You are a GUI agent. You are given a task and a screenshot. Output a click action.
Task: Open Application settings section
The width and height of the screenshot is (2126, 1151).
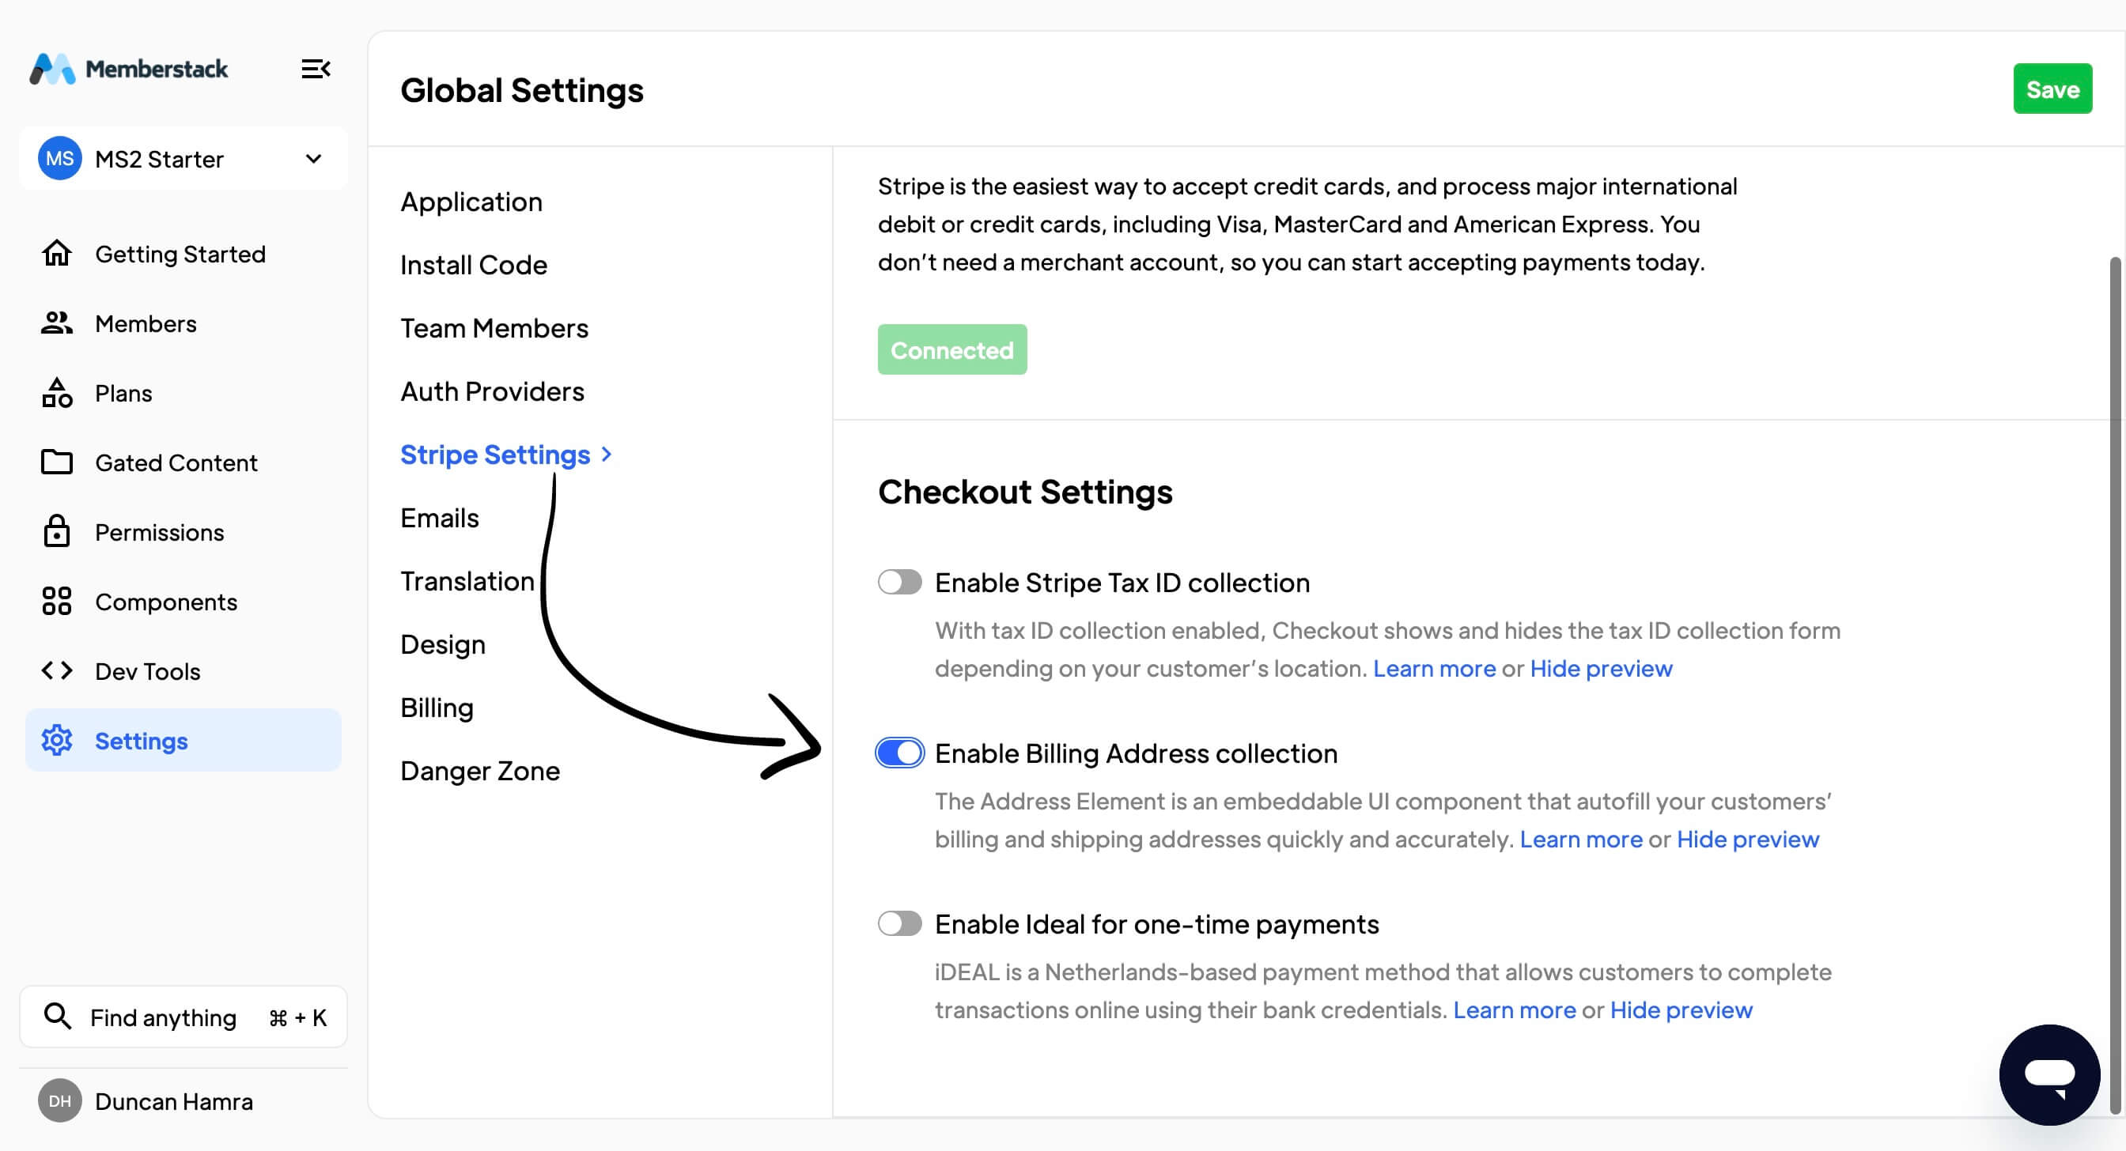point(471,202)
